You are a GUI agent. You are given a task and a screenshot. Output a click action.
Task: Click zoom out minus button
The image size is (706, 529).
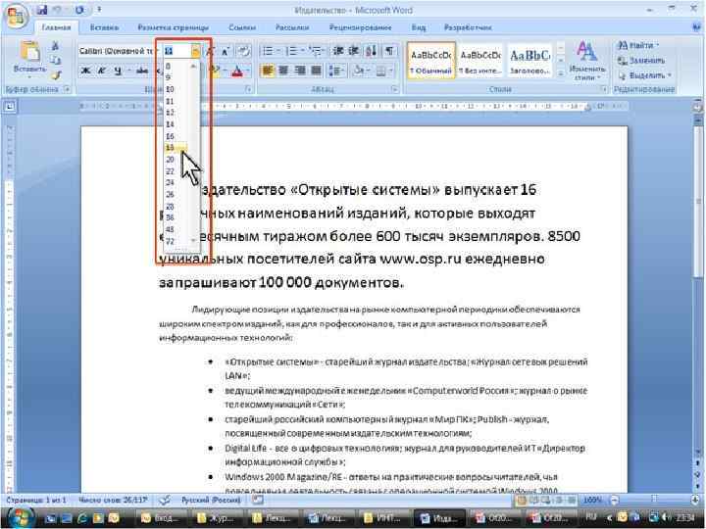point(615,500)
